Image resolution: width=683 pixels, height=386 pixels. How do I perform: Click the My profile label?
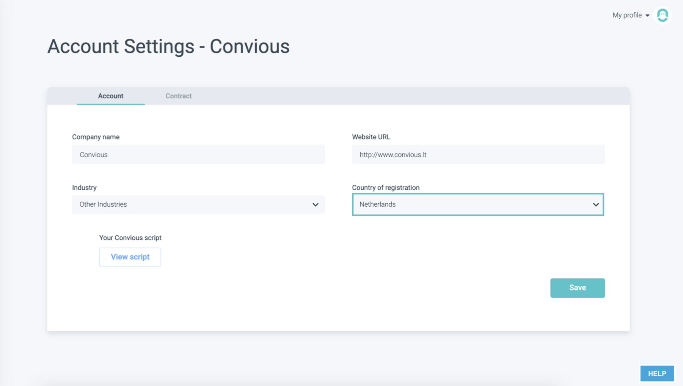point(627,15)
